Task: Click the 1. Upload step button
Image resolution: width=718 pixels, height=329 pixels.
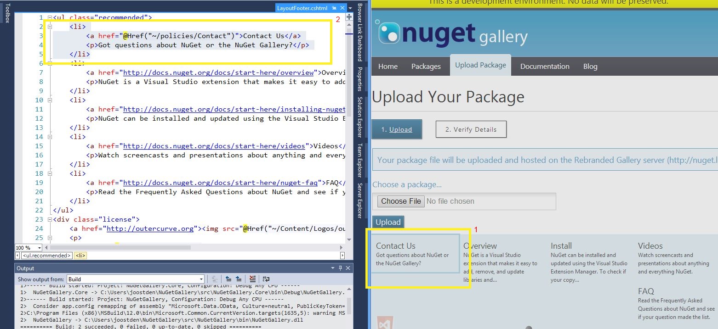Action: [397, 129]
